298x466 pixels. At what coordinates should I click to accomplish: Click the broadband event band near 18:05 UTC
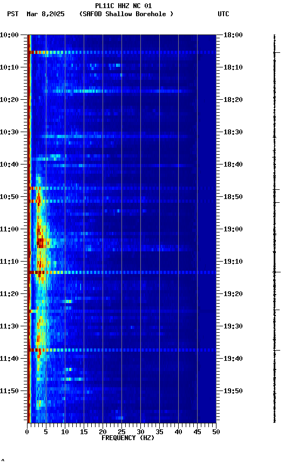point(121,52)
